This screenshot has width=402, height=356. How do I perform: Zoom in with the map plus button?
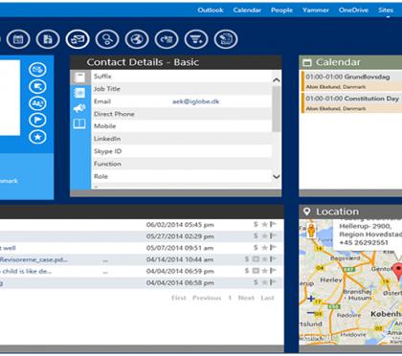310,299
